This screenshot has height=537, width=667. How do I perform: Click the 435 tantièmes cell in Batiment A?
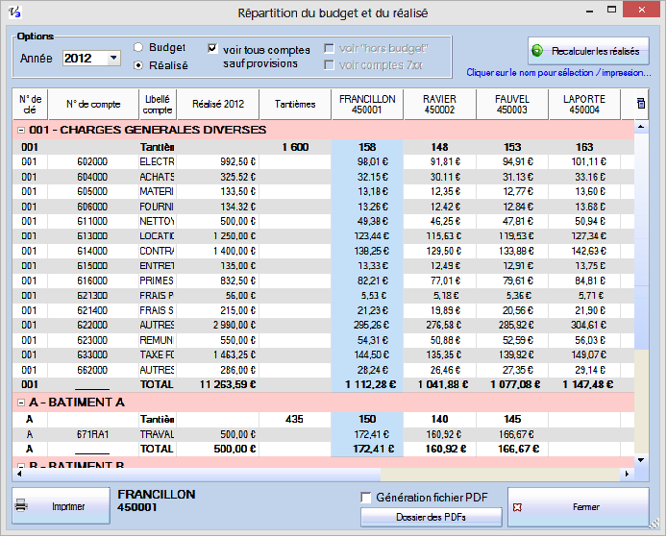(x=295, y=419)
